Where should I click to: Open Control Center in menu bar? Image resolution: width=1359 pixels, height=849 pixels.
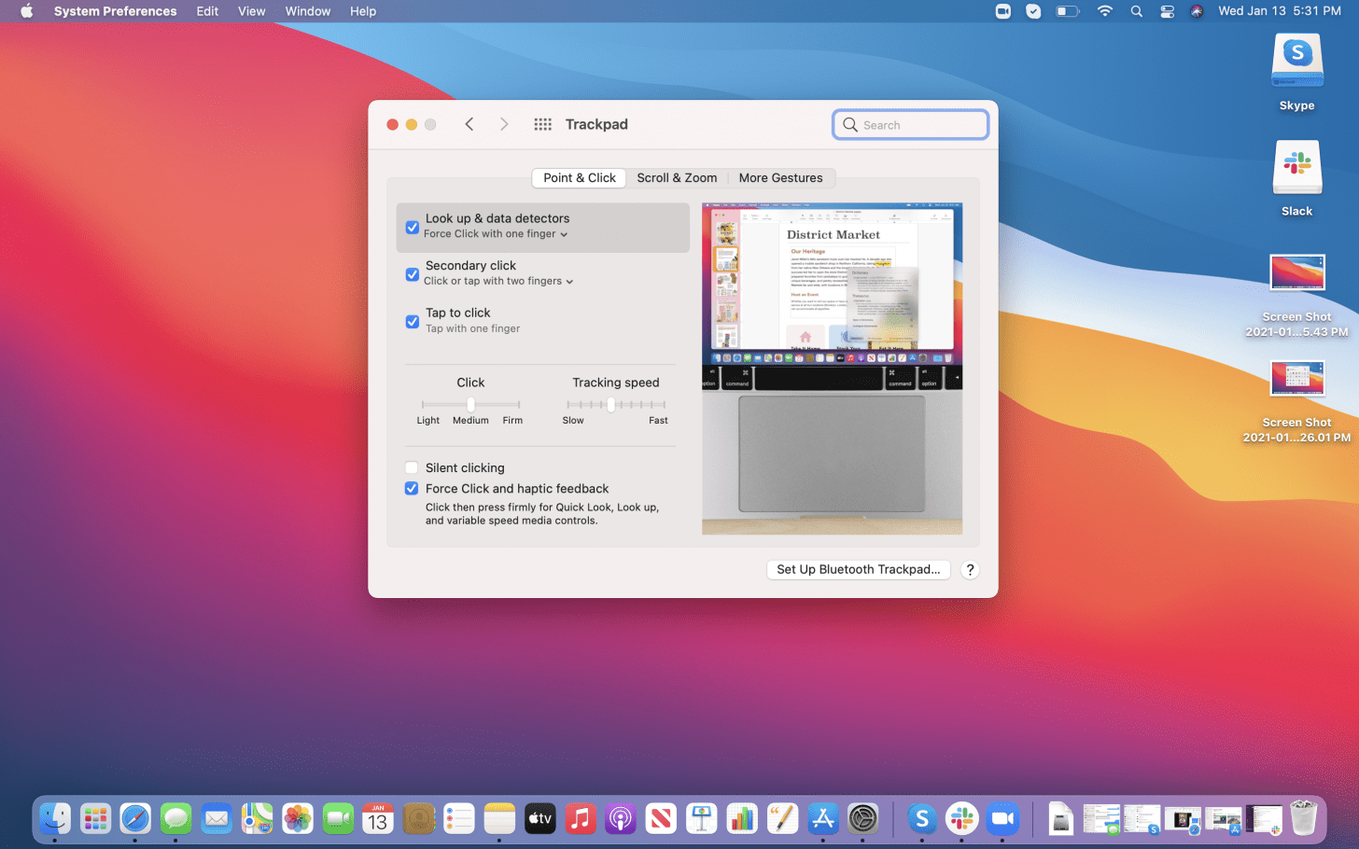[1167, 11]
